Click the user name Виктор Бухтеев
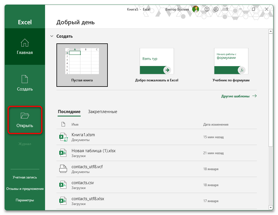 pyautogui.click(x=177, y=9)
